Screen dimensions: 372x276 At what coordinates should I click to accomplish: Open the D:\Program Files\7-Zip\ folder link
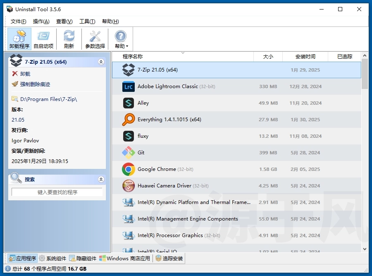(x=49, y=99)
